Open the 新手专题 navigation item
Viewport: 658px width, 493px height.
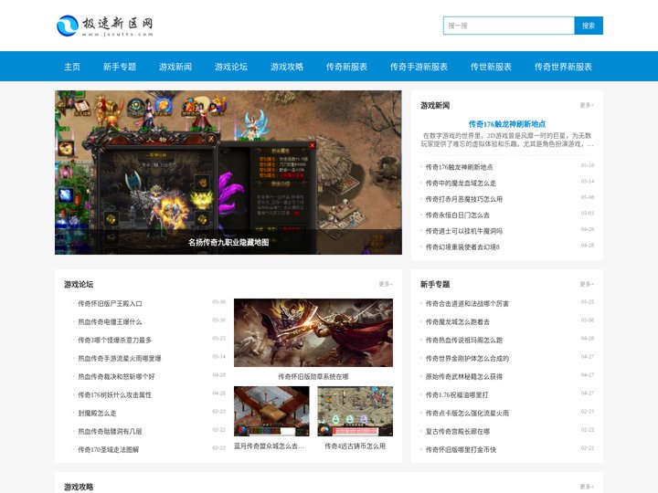point(120,67)
